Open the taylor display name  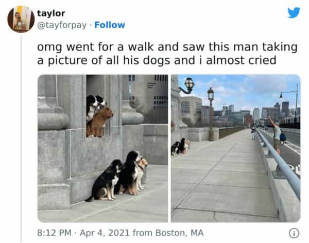click(x=51, y=13)
